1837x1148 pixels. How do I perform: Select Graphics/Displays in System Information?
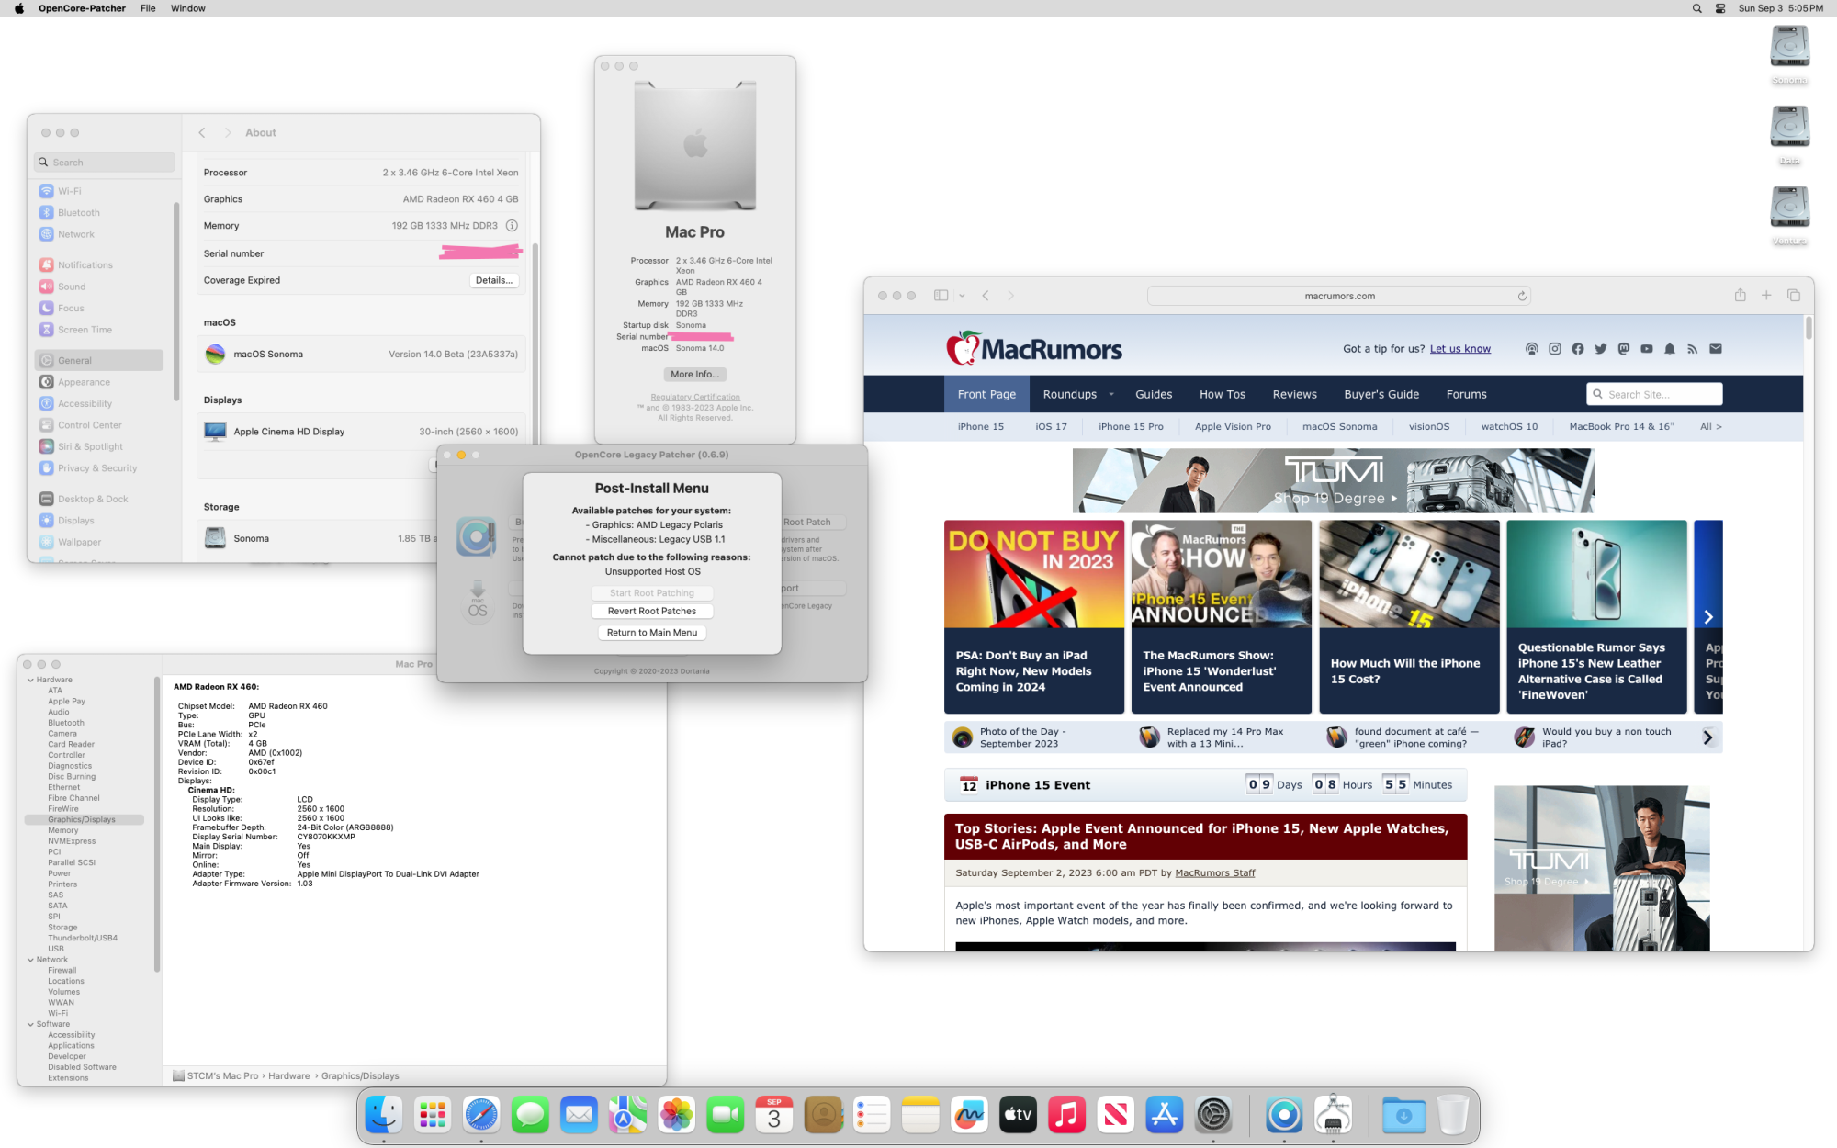(x=83, y=820)
